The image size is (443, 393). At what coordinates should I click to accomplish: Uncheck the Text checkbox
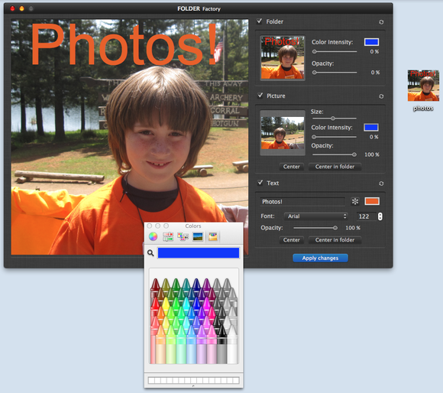pos(260,183)
